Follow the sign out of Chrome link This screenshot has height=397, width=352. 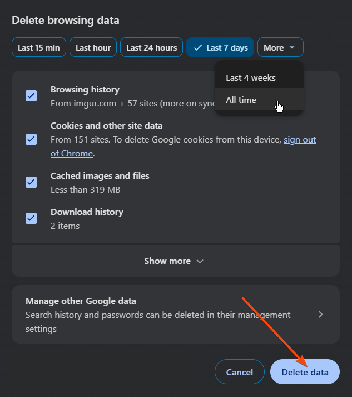(299, 140)
